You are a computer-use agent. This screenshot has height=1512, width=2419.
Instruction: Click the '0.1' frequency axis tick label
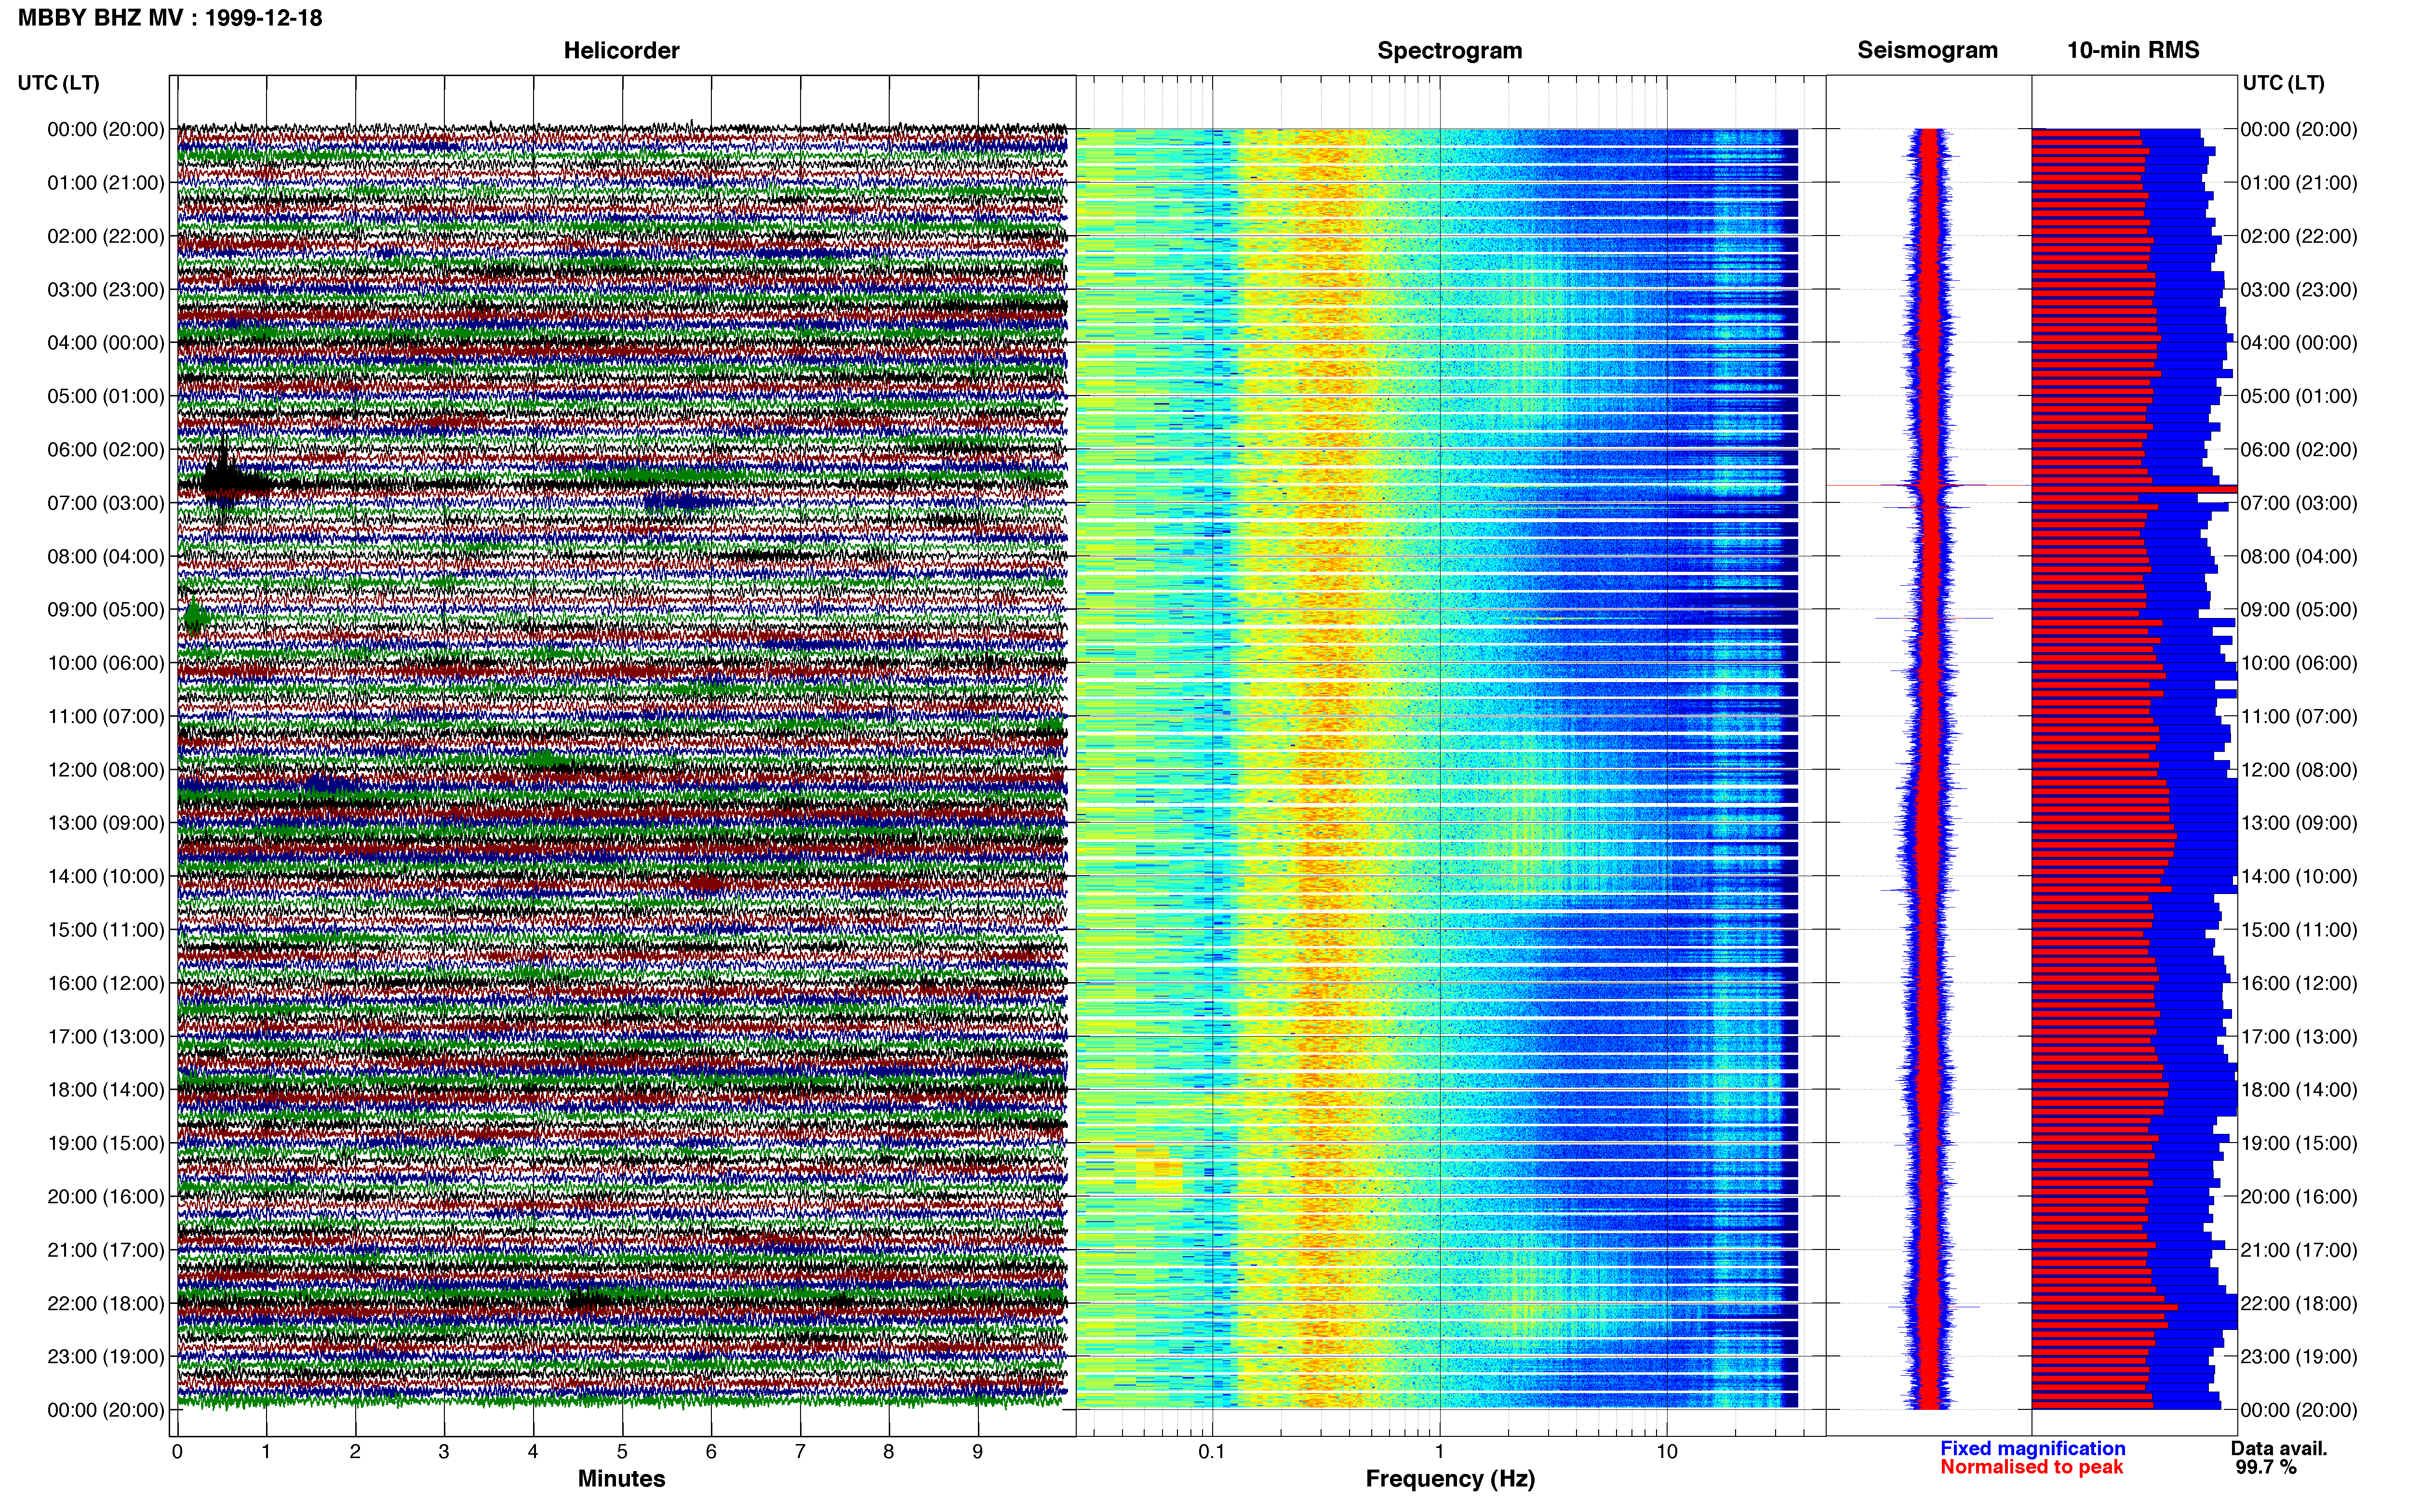(x=1212, y=1452)
